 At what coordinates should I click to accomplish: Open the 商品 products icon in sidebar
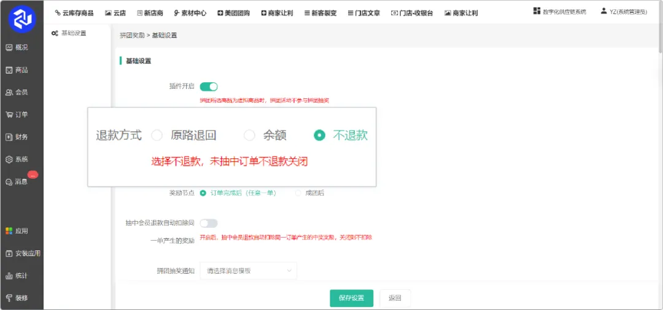[9, 70]
